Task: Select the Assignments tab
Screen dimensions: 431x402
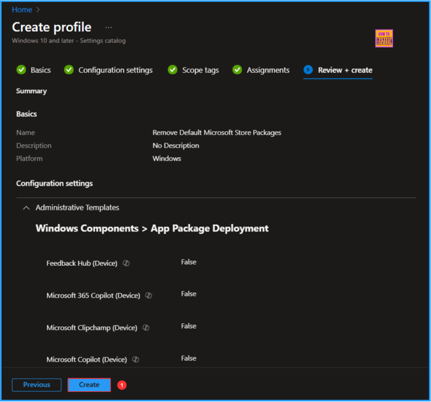Action: pos(268,70)
